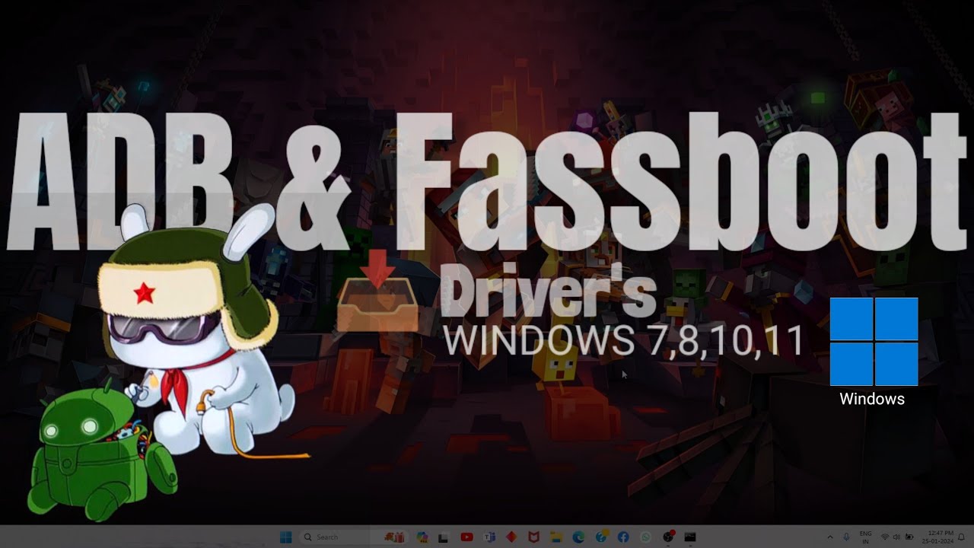
Task: Launch Microsoft Edge browser
Action: click(578, 537)
